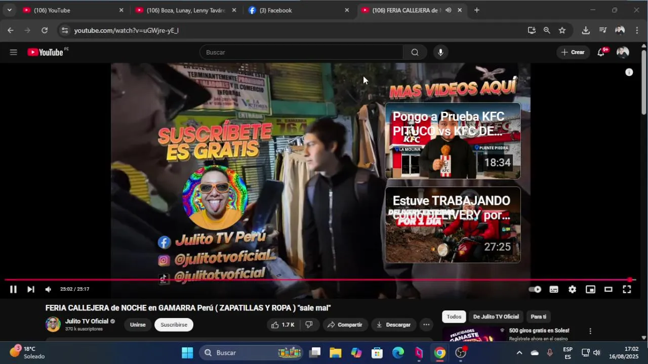Viewport: 648px width, 364px height.
Task: Show video info card icon
Action: tap(629, 72)
